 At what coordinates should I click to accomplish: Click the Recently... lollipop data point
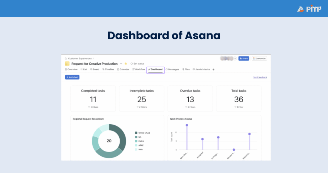tap(250, 134)
